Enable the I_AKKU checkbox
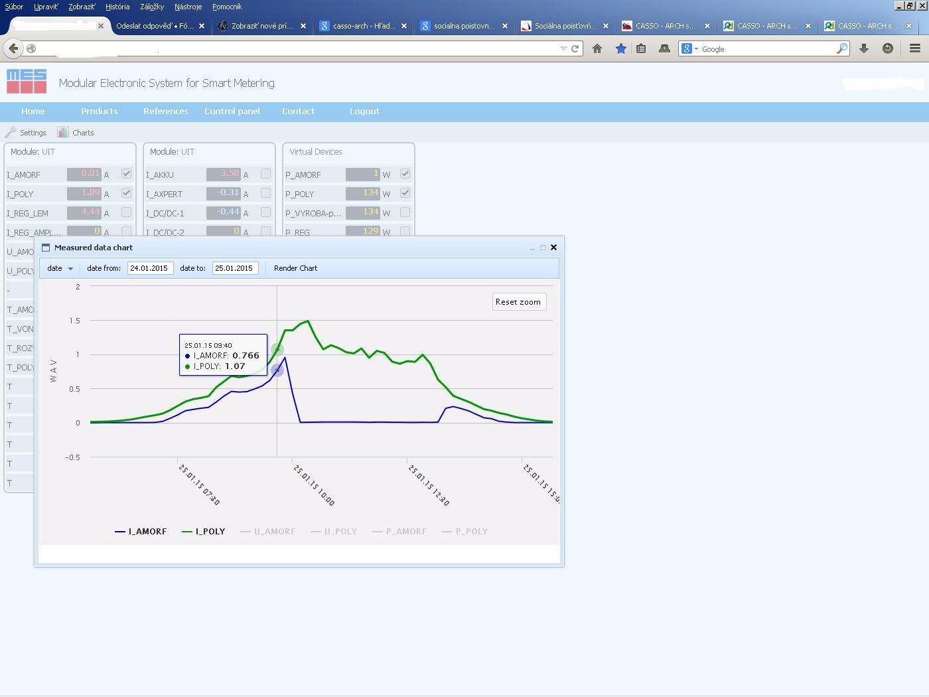 tap(265, 174)
